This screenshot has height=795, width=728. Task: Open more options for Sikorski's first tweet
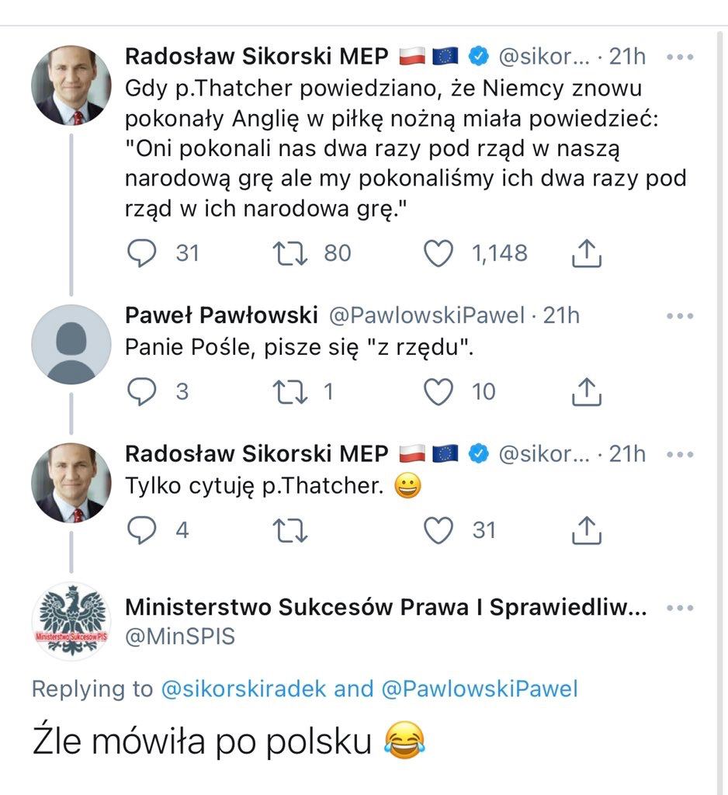coord(680,57)
